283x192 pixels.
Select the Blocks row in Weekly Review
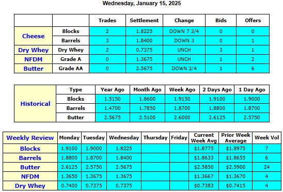click(x=142, y=149)
